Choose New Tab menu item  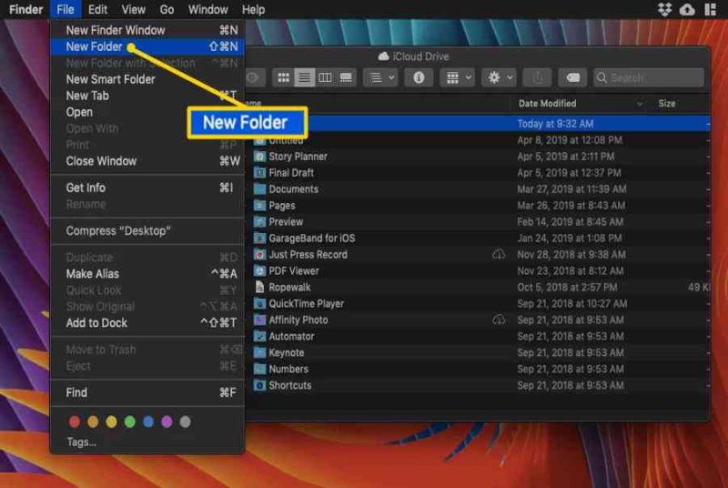[147, 96]
